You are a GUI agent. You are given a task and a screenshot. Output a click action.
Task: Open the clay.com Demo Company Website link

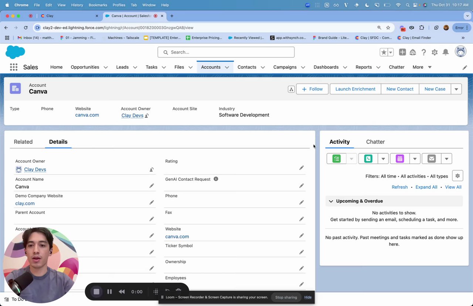pos(25,203)
